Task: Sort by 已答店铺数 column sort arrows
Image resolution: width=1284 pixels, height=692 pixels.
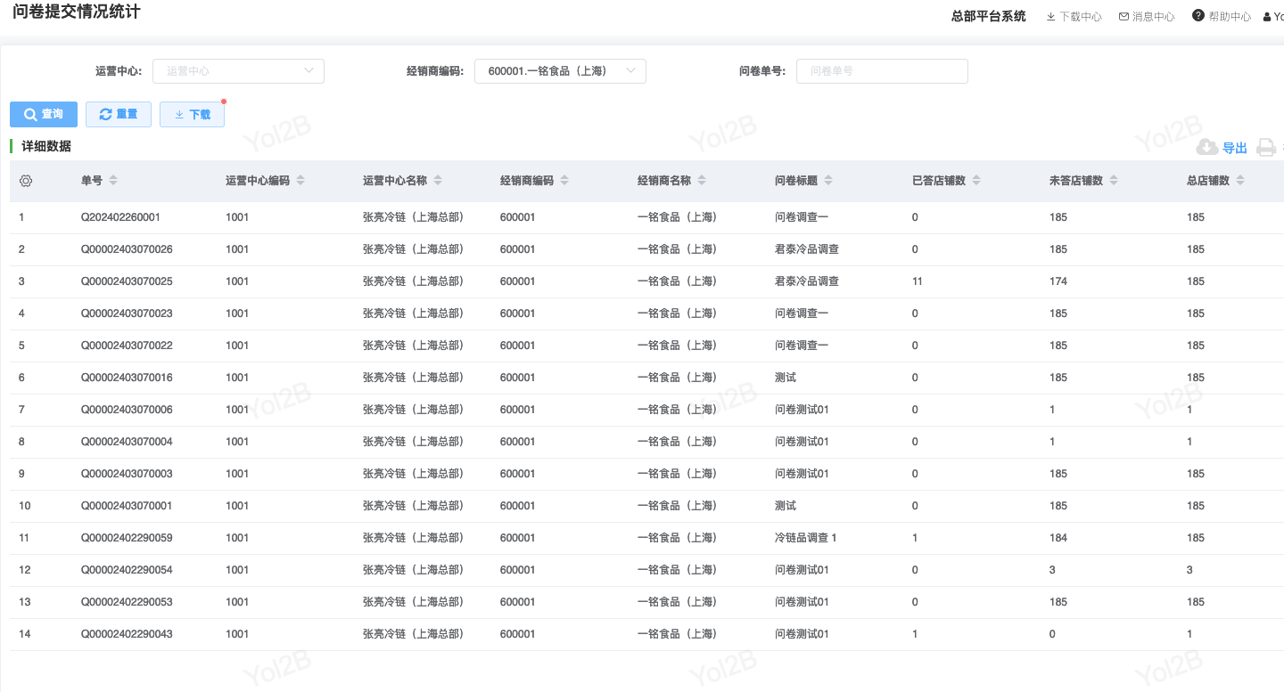Action: point(976,181)
